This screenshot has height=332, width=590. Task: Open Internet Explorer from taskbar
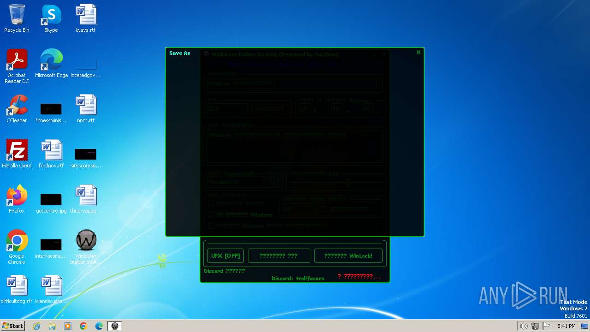(36, 326)
